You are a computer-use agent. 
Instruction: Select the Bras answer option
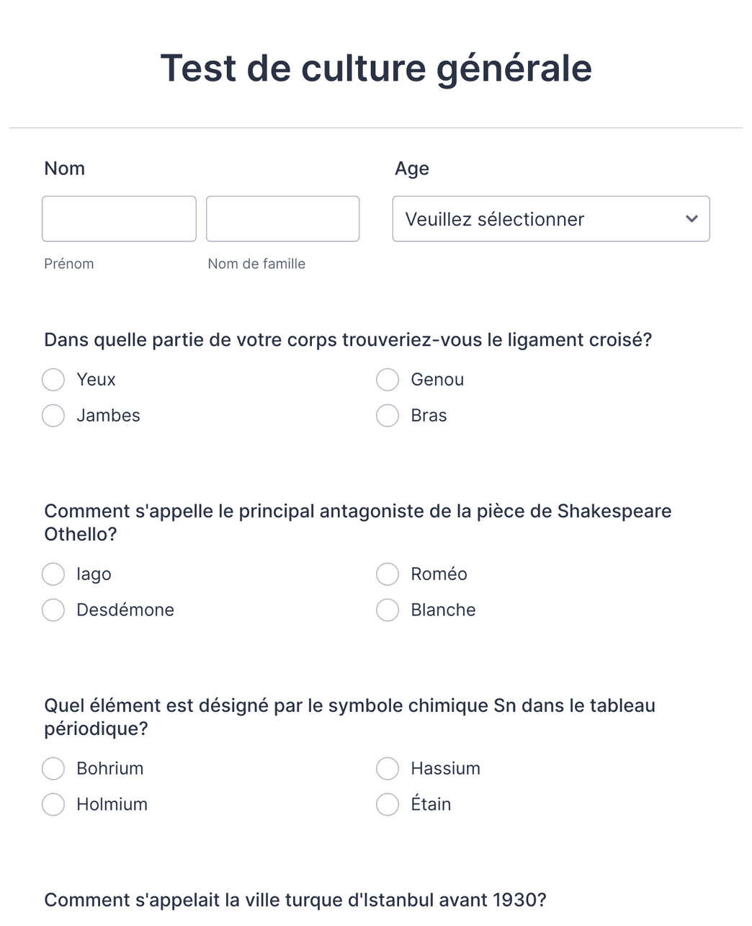387,416
